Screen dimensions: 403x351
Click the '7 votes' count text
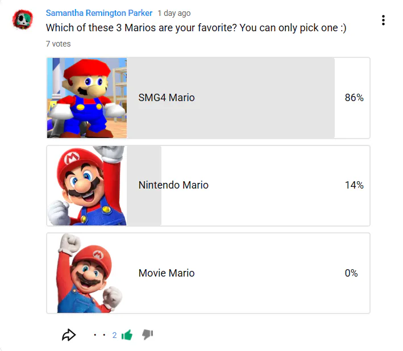59,44
